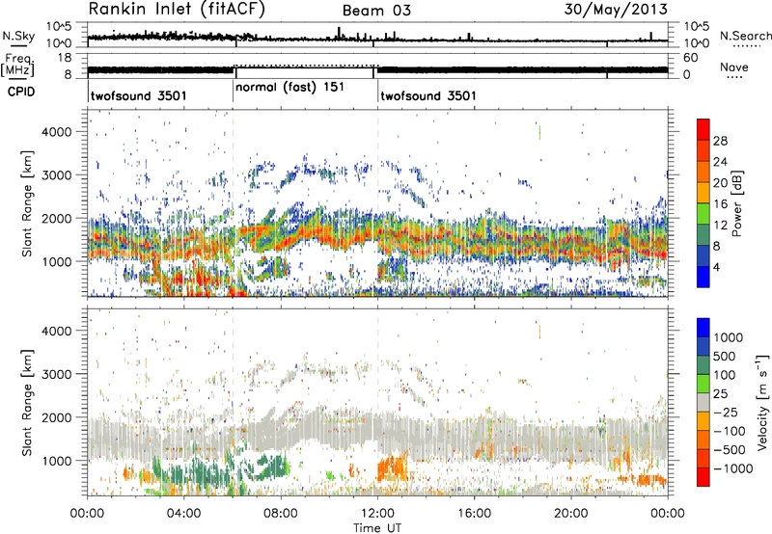
Task: Click the 'CPID' row label
Action: [21, 92]
